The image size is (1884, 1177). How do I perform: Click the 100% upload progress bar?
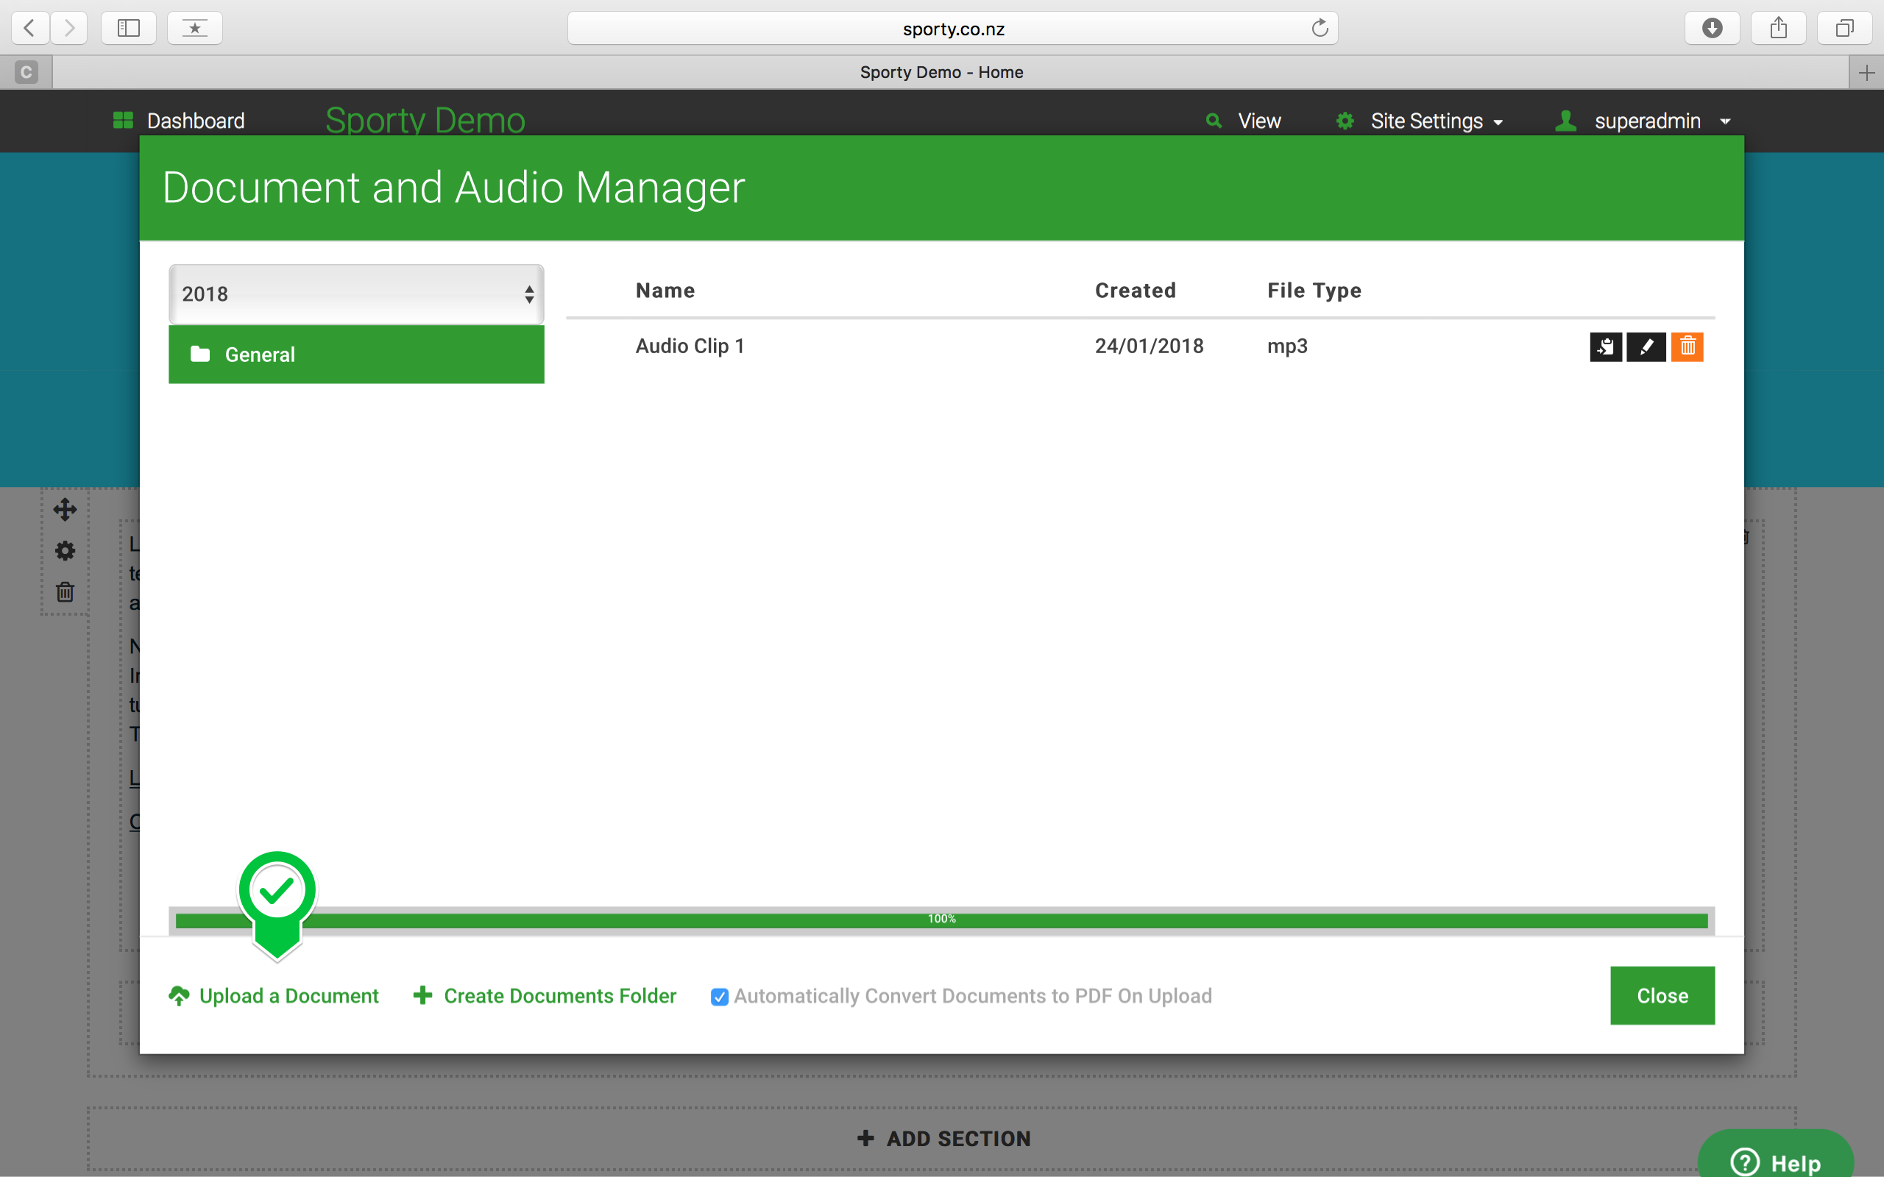[x=941, y=921]
